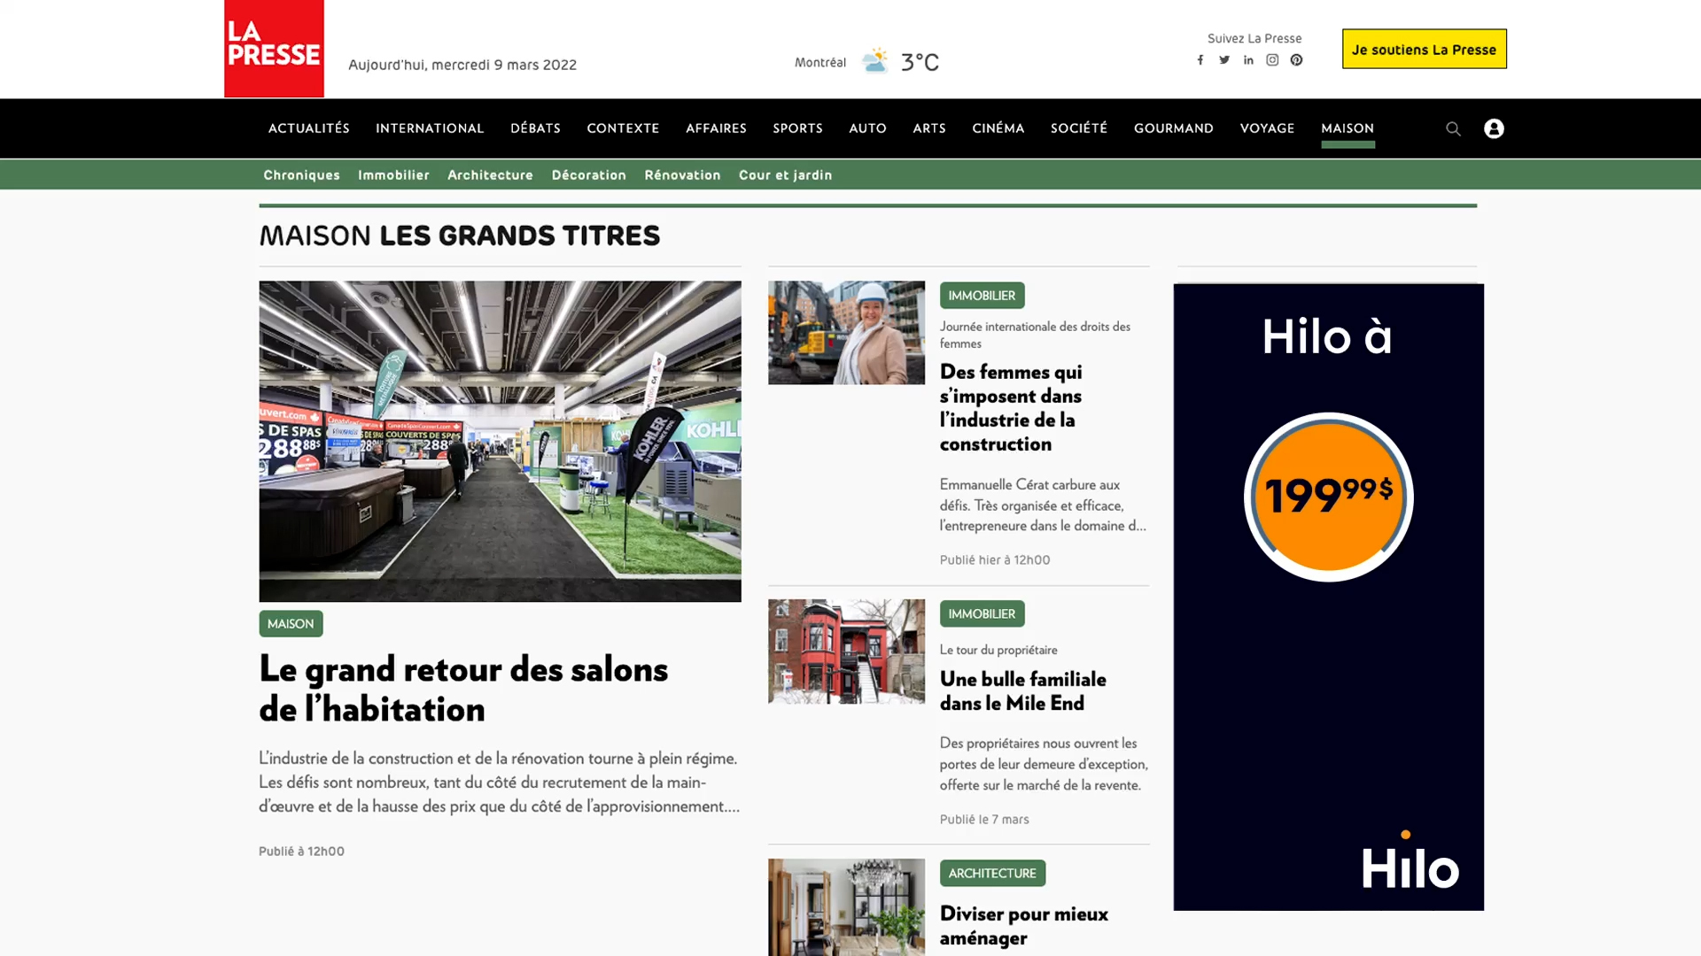Go to the Gourmand section
The width and height of the screenshot is (1701, 956).
(1173, 128)
